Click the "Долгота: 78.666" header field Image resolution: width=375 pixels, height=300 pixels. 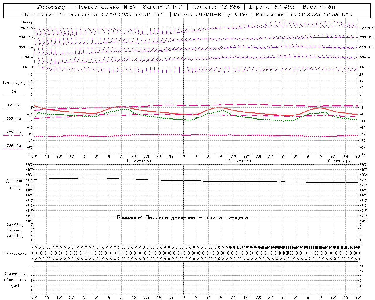click(216, 7)
